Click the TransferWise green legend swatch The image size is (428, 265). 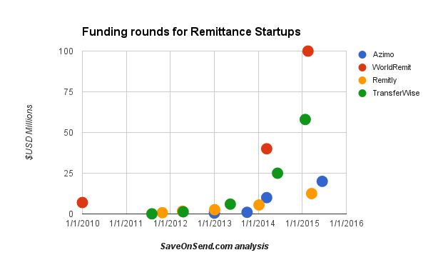pos(362,93)
